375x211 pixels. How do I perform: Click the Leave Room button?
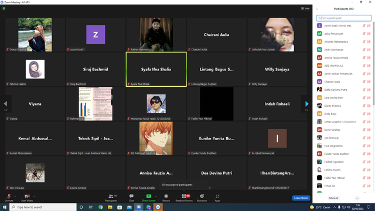pyautogui.click(x=301, y=198)
